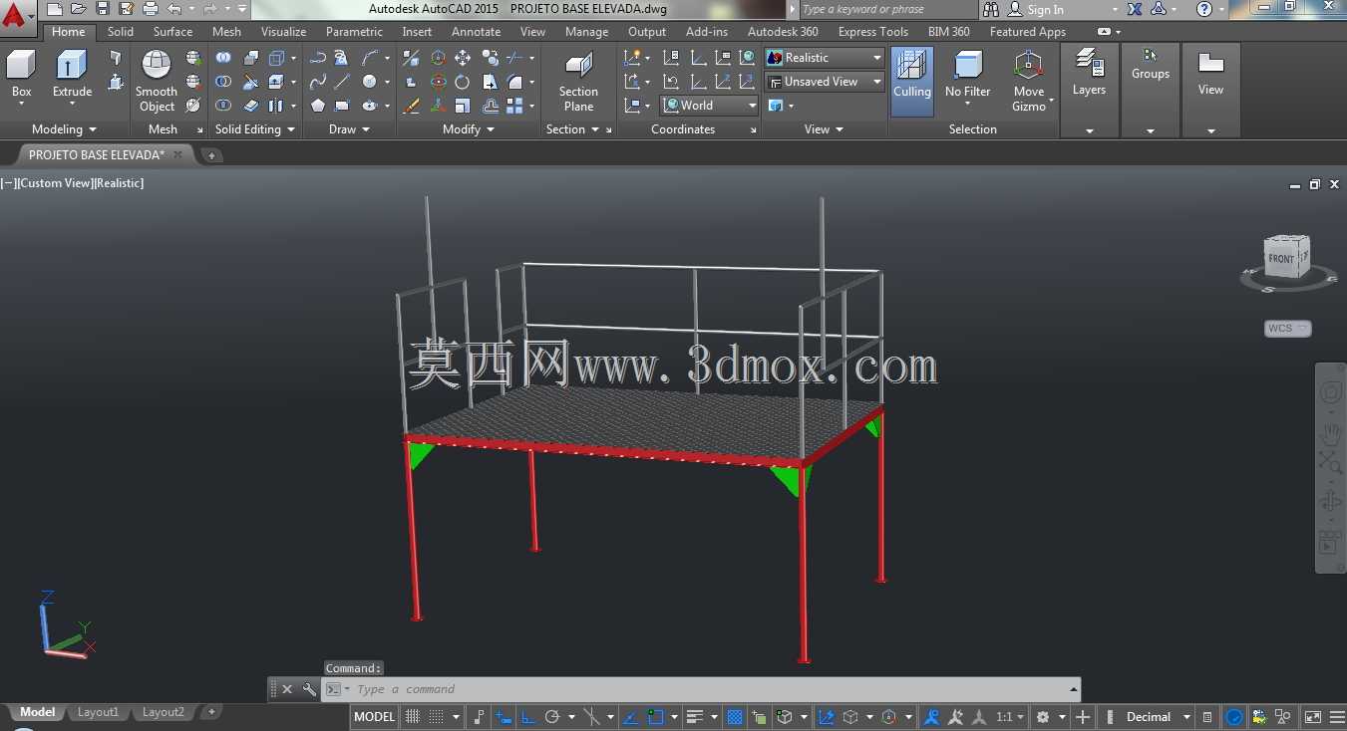The image size is (1347, 731).
Task: Select the Box solid tool
Action: point(21,77)
